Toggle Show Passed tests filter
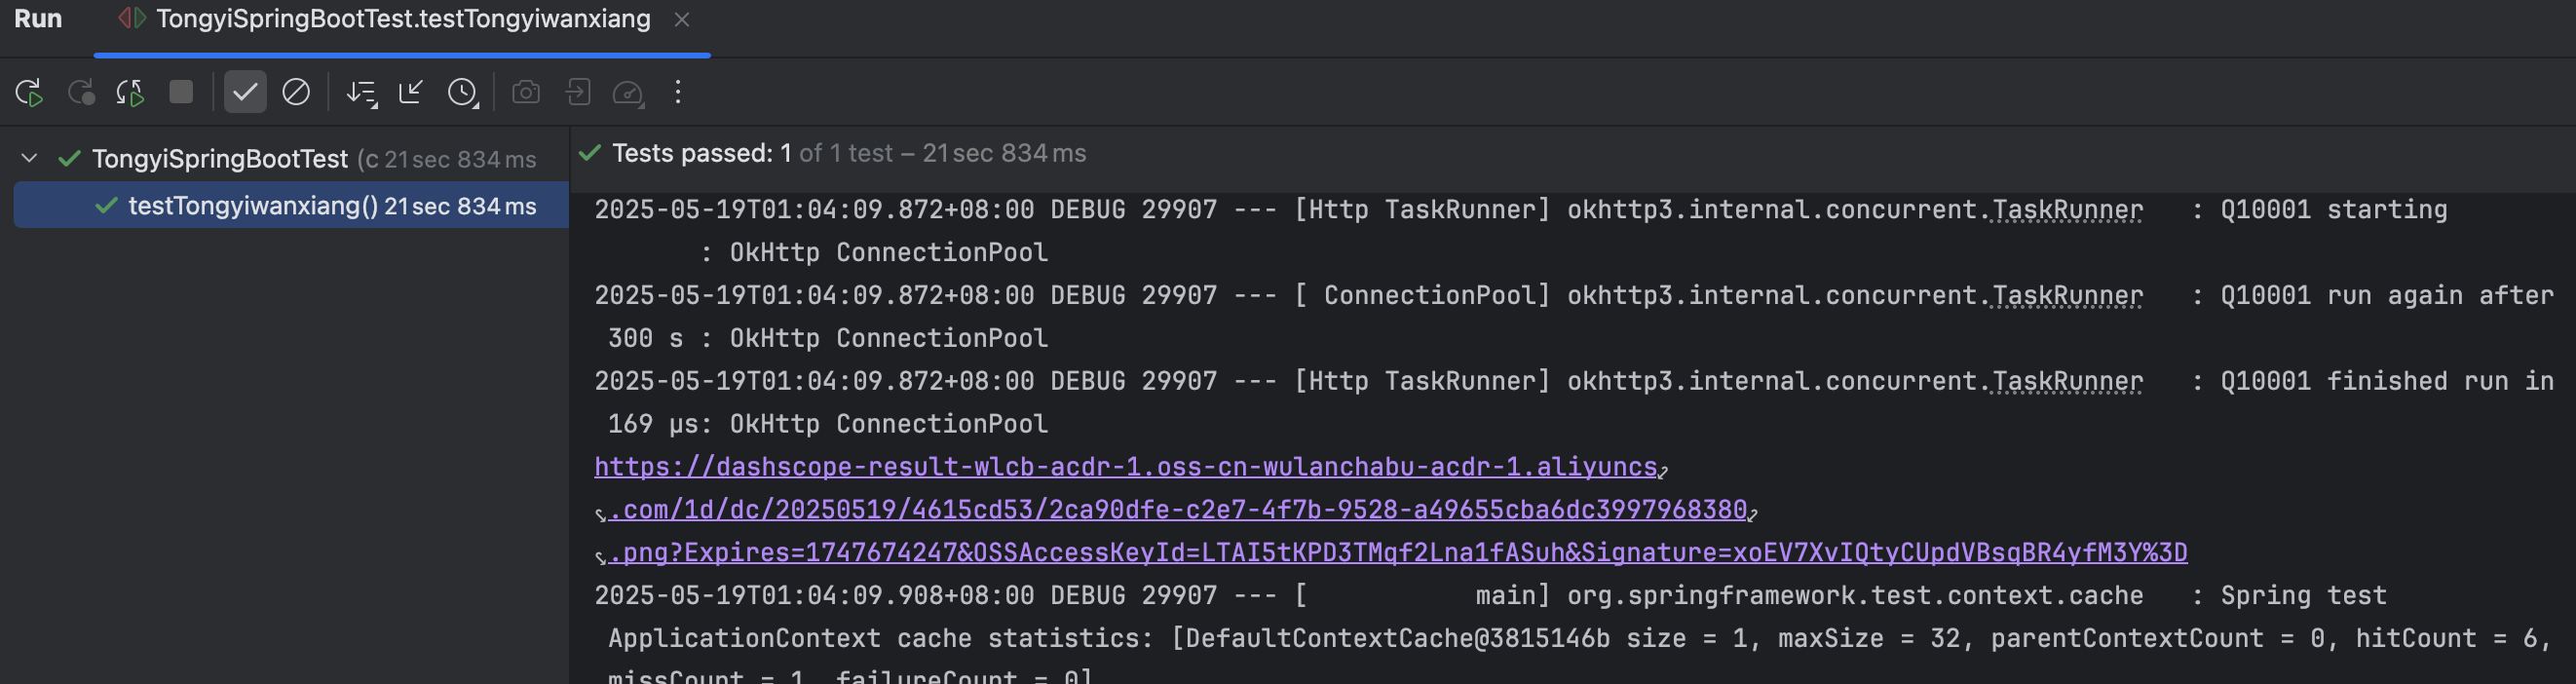 point(245,92)
